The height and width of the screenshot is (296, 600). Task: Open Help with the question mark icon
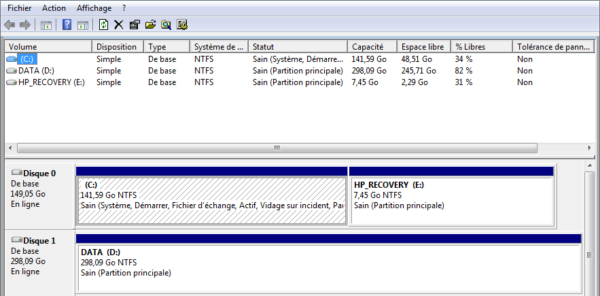tap(67, 25)
